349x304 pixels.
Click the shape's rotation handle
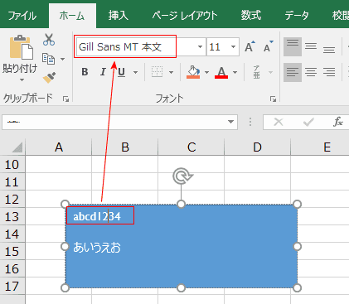coord(182,176)
